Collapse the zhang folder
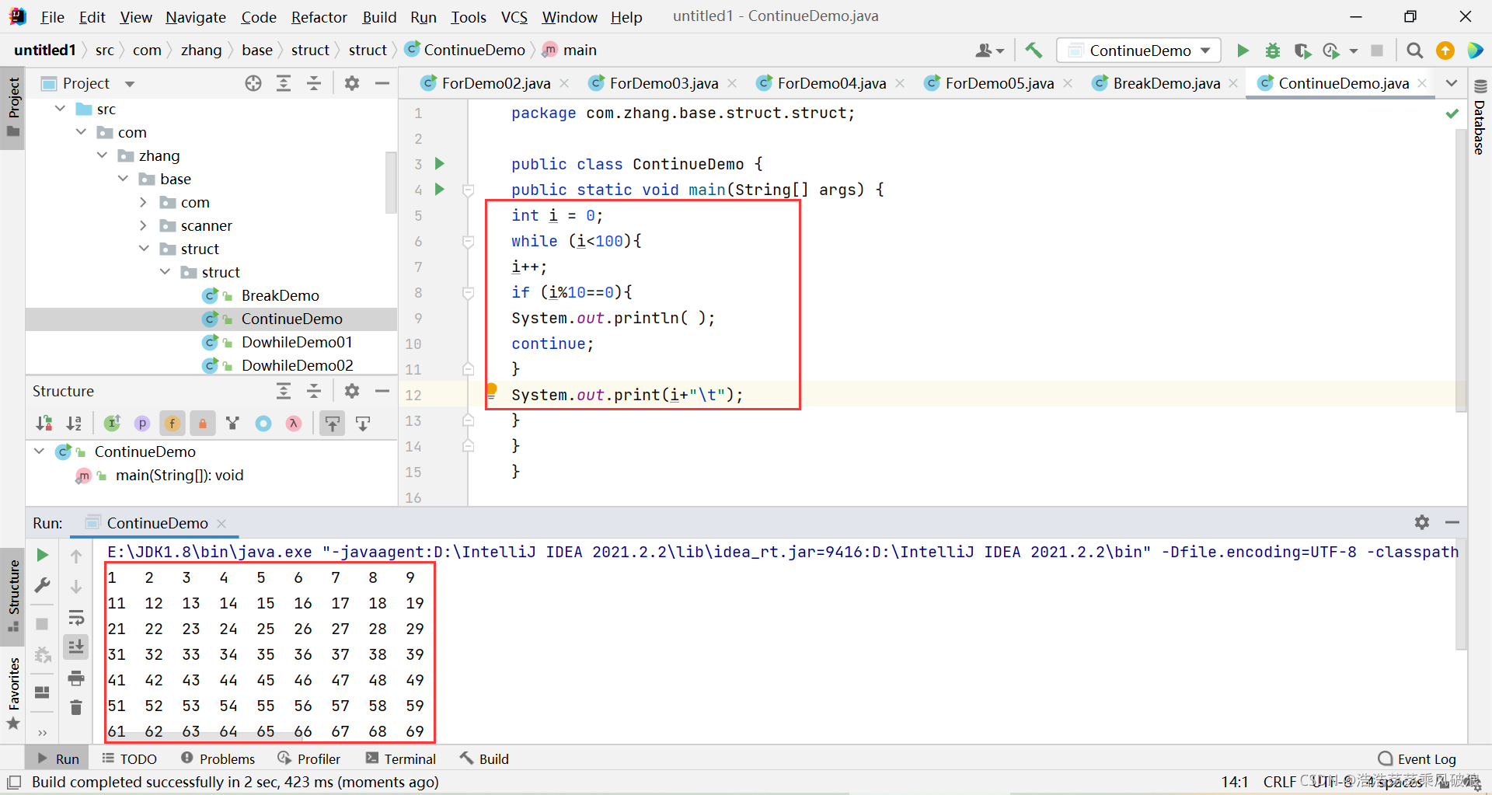This screenshot has height=795, width=1492. 103,155
